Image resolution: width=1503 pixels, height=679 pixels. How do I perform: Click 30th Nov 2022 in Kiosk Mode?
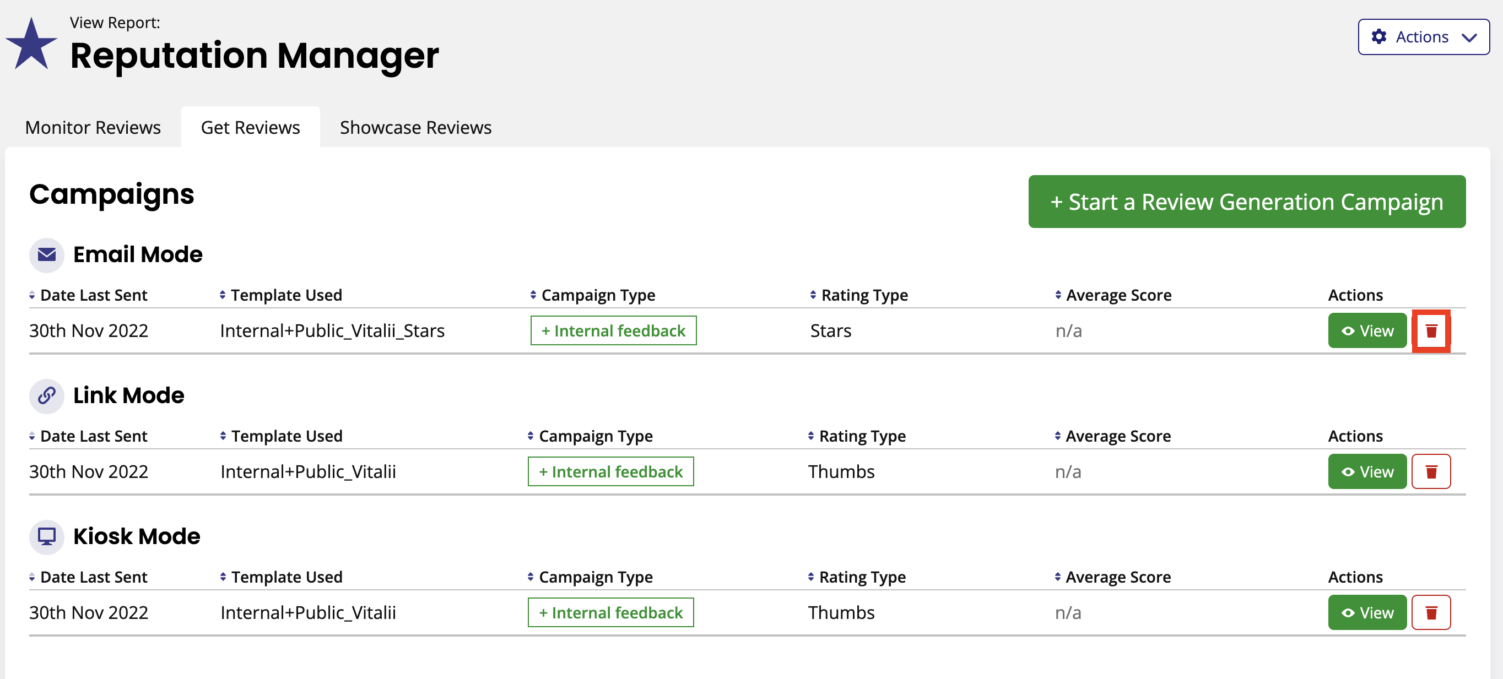coord(89,612)
